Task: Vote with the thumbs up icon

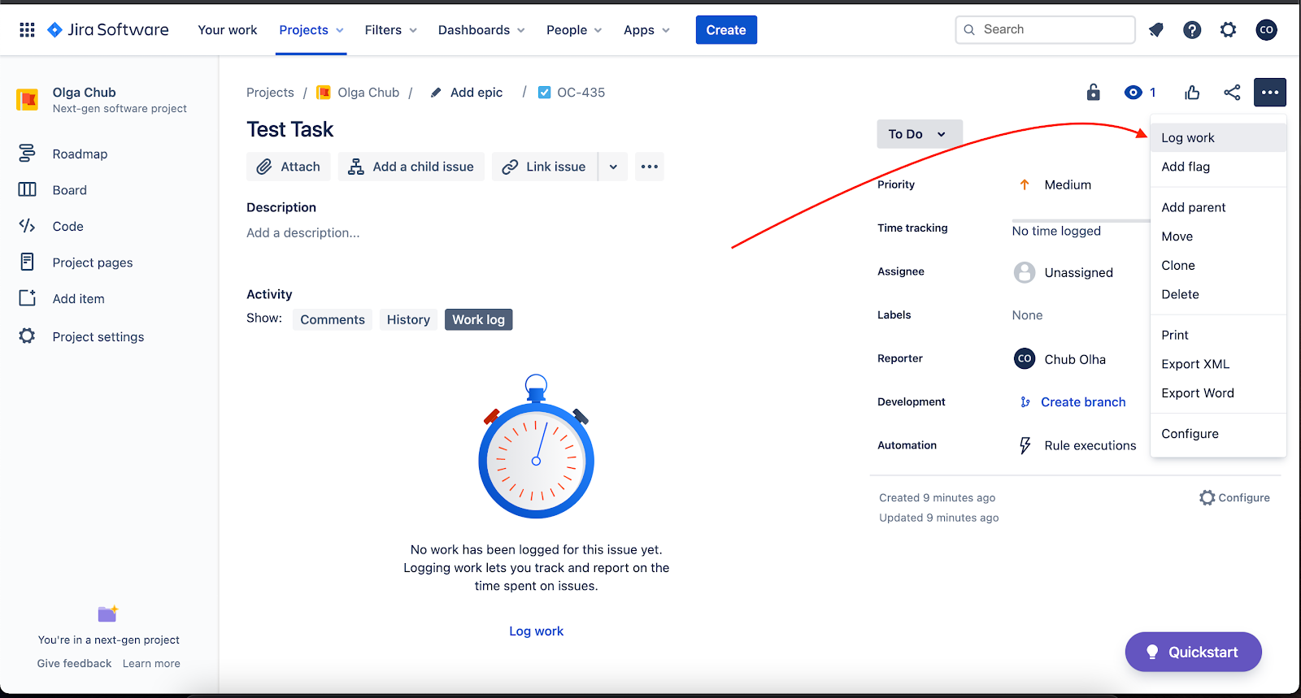Action: (x=1192, y=93)
